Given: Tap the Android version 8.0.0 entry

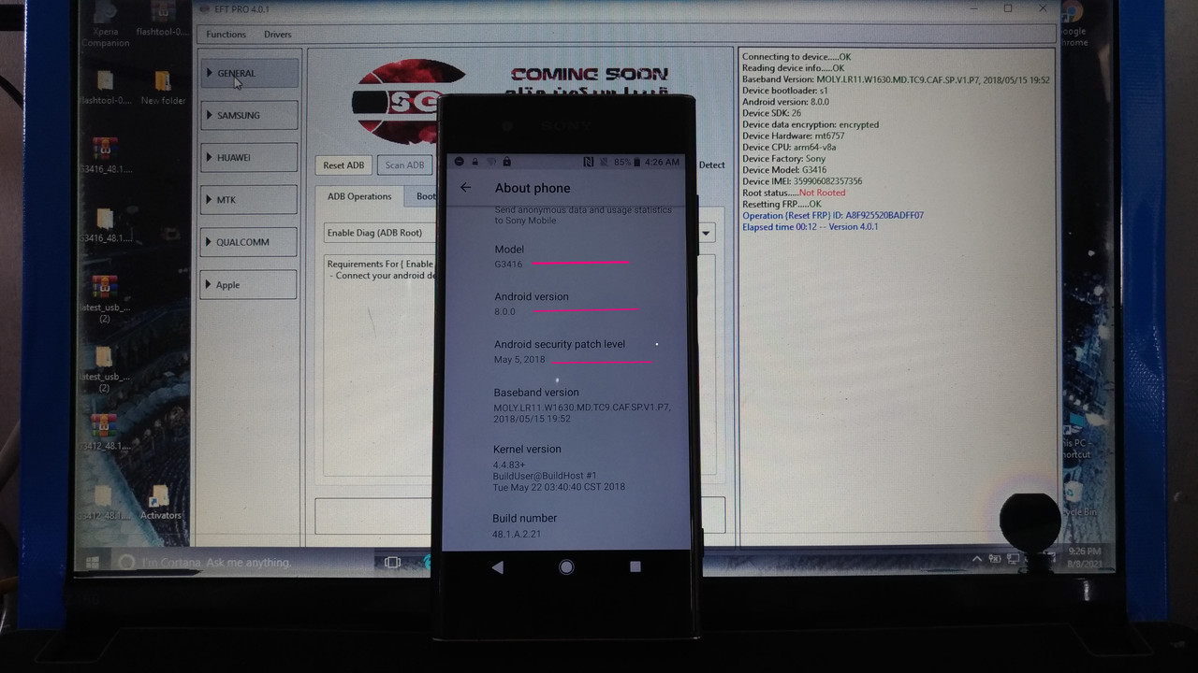Looking at the screenshot, I should point(567,304).
